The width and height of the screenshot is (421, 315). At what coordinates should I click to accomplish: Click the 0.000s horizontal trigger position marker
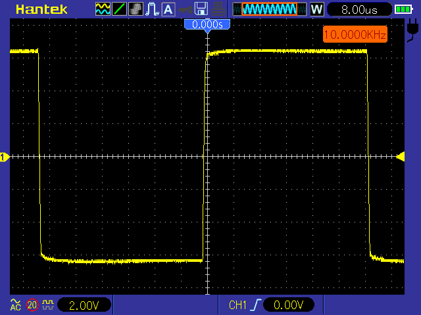point(207,25)
